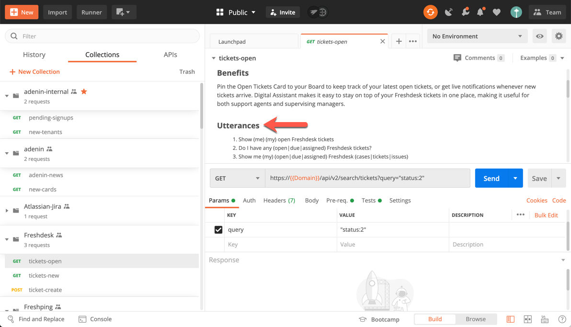Viewport: 571px width, 327px height.
Task: Close the tickets-open tab
Action: [x=382, y=41]
